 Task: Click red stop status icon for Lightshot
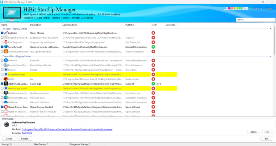pos(153,33)
